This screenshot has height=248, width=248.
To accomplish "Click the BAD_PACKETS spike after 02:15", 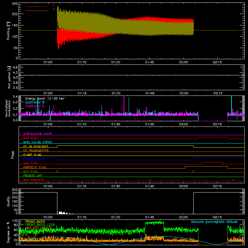I will click(233, 180).
